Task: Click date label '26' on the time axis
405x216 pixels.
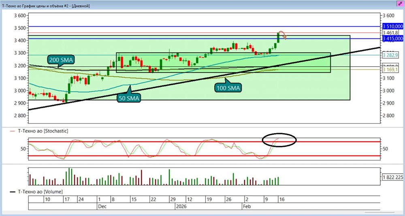Action: [x=228, y=199]
